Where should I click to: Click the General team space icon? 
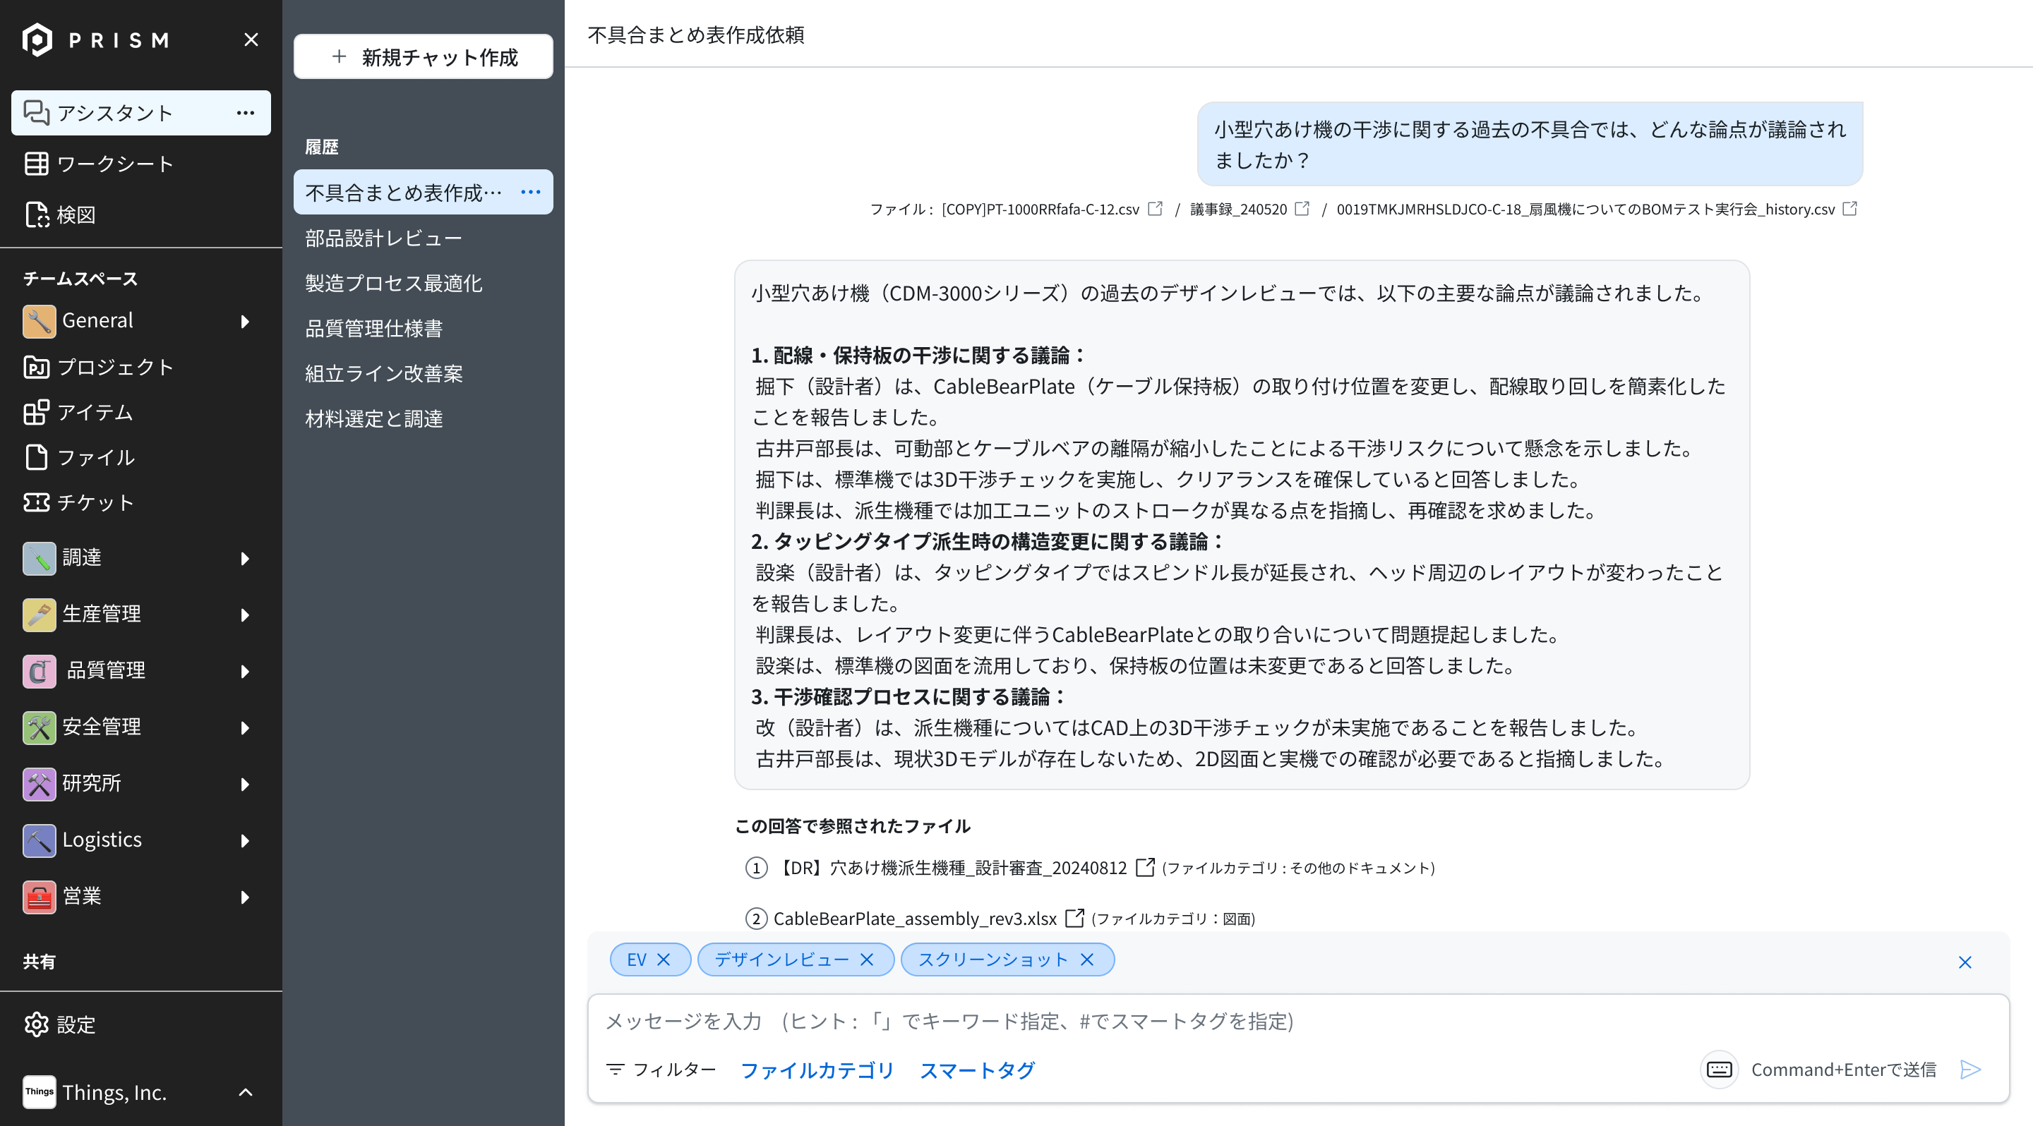[39, 320]
